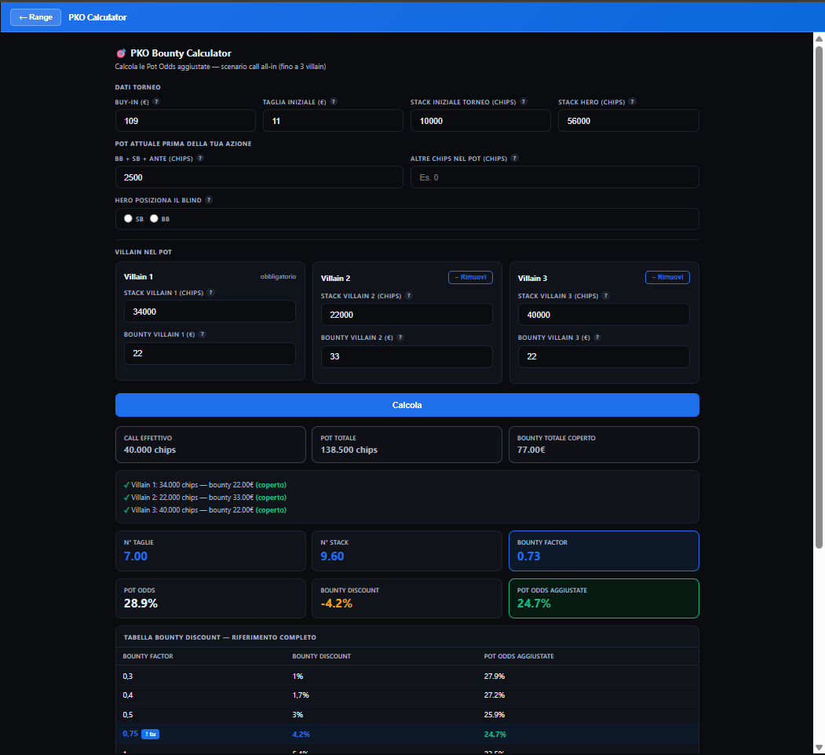Focus the BB + SB + Ante field 2500
This screenshot has width=825, height=755.
[259, 177]
